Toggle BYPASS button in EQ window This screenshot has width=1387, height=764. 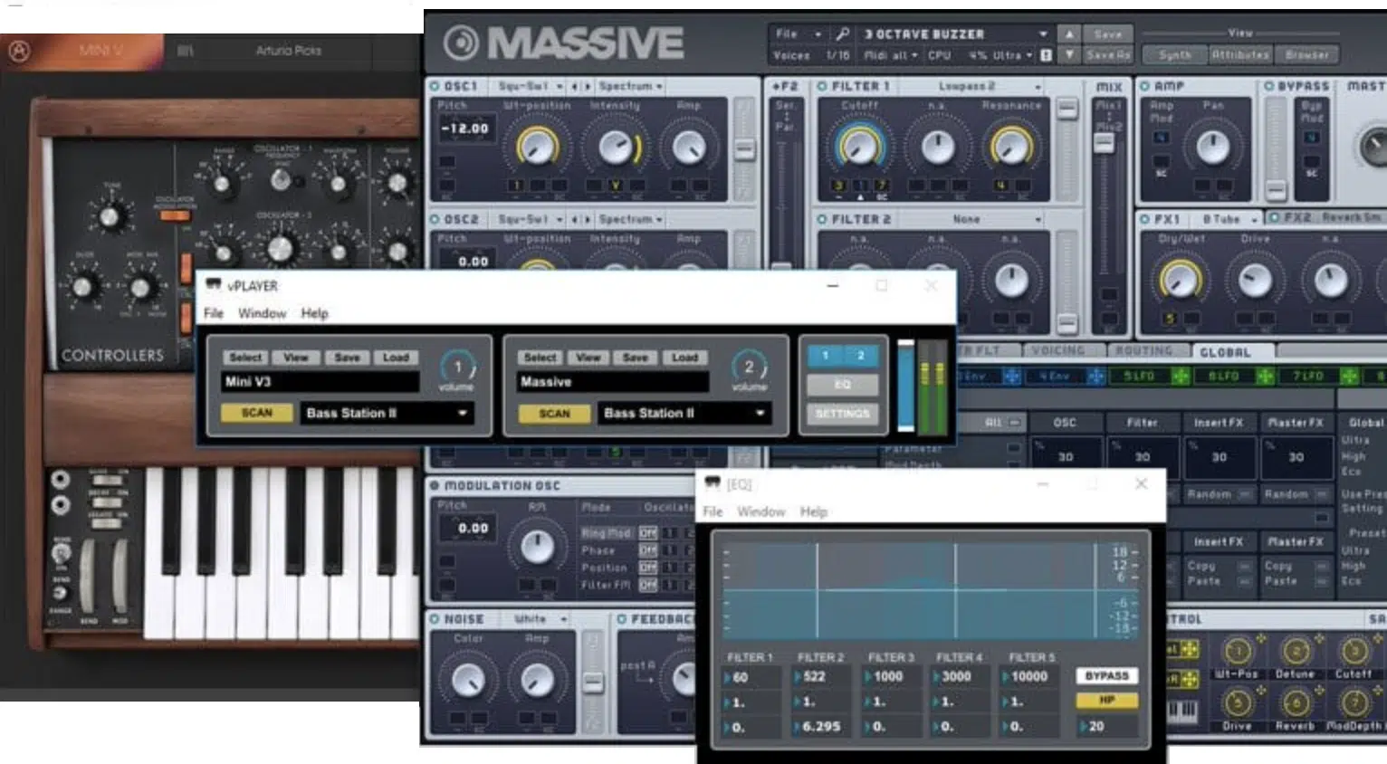click(x=1106, y=676)
